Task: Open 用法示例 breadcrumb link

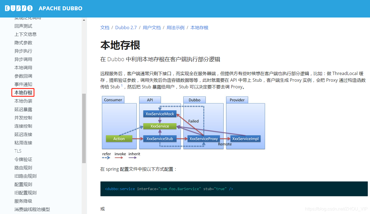Action: tap(175, 28)
